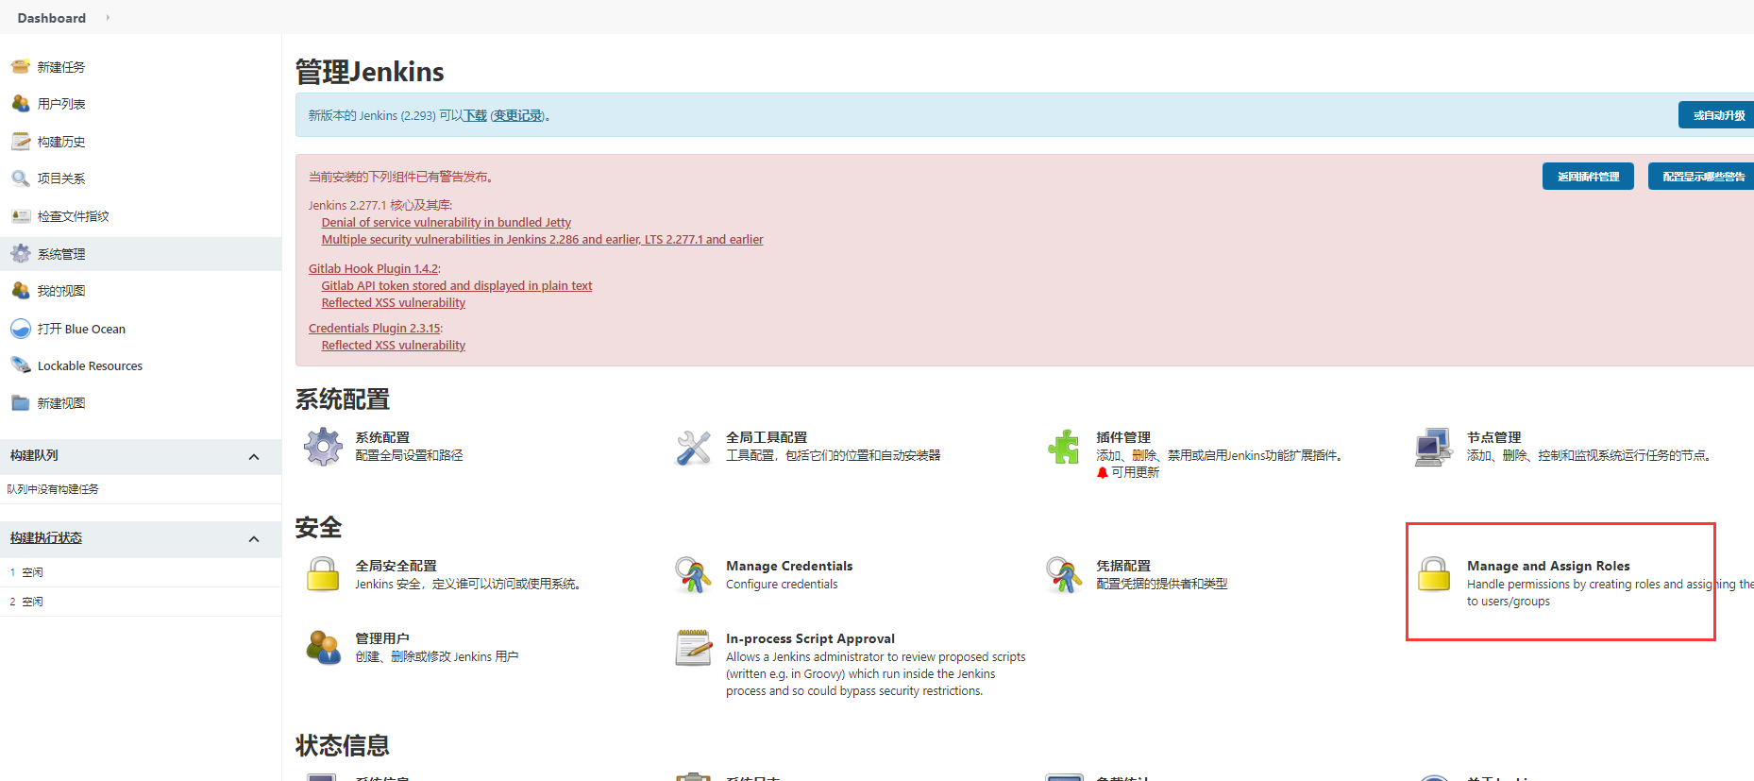Click the 全局安全配置 padlock icon
The image size is (1754, 781).
323,574
